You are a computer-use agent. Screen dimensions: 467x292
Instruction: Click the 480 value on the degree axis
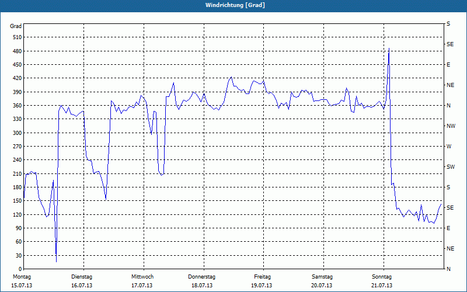coord(18,51)
